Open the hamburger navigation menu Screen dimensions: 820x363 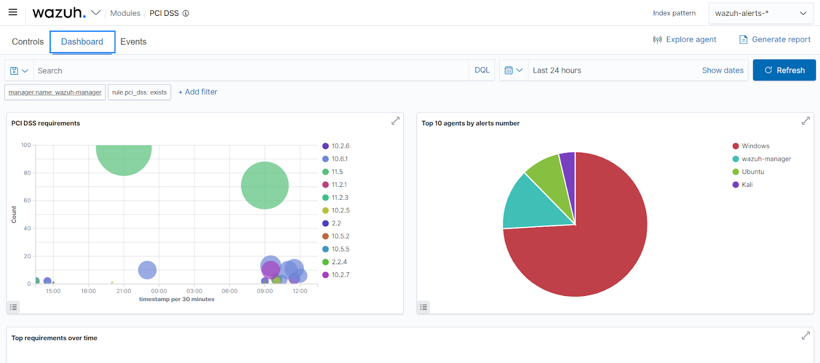13,12
